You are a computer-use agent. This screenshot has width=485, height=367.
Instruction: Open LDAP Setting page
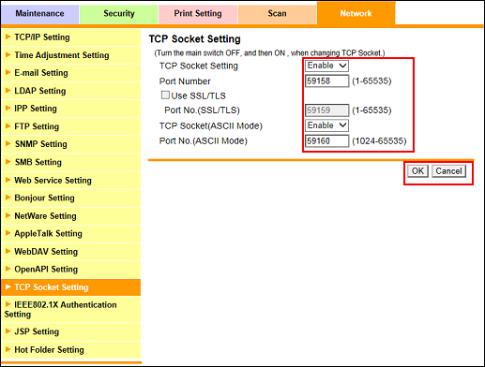pyautogui.click(x=71, y=91)
